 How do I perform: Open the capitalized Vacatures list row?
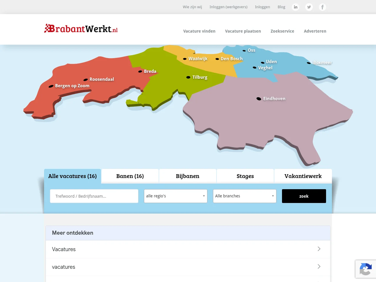pos(188,249)
